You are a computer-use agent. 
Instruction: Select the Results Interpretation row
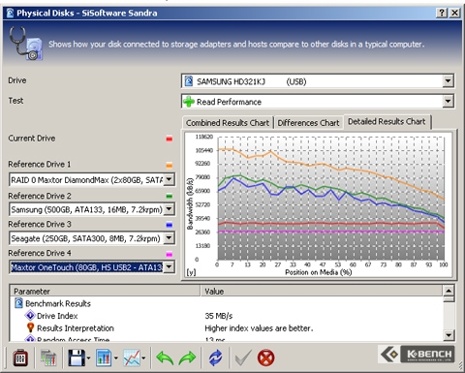tap(227, 328)
